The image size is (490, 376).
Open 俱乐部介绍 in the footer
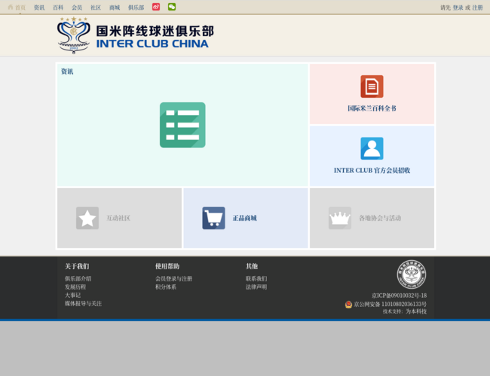click(x=78, y=279)
